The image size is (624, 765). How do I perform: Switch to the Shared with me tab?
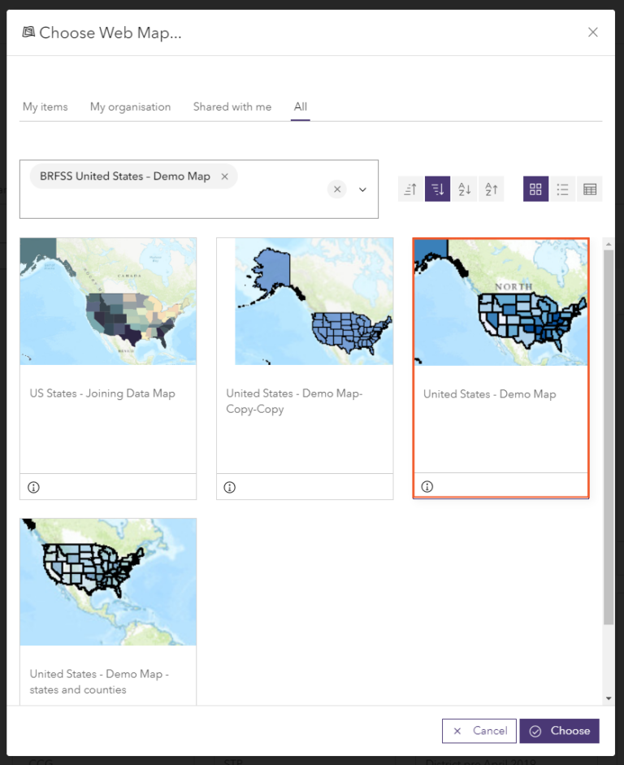point(232,106)
